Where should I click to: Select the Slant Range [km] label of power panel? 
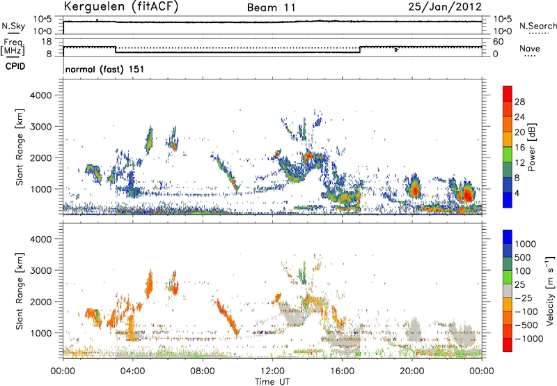click(19, 147)
